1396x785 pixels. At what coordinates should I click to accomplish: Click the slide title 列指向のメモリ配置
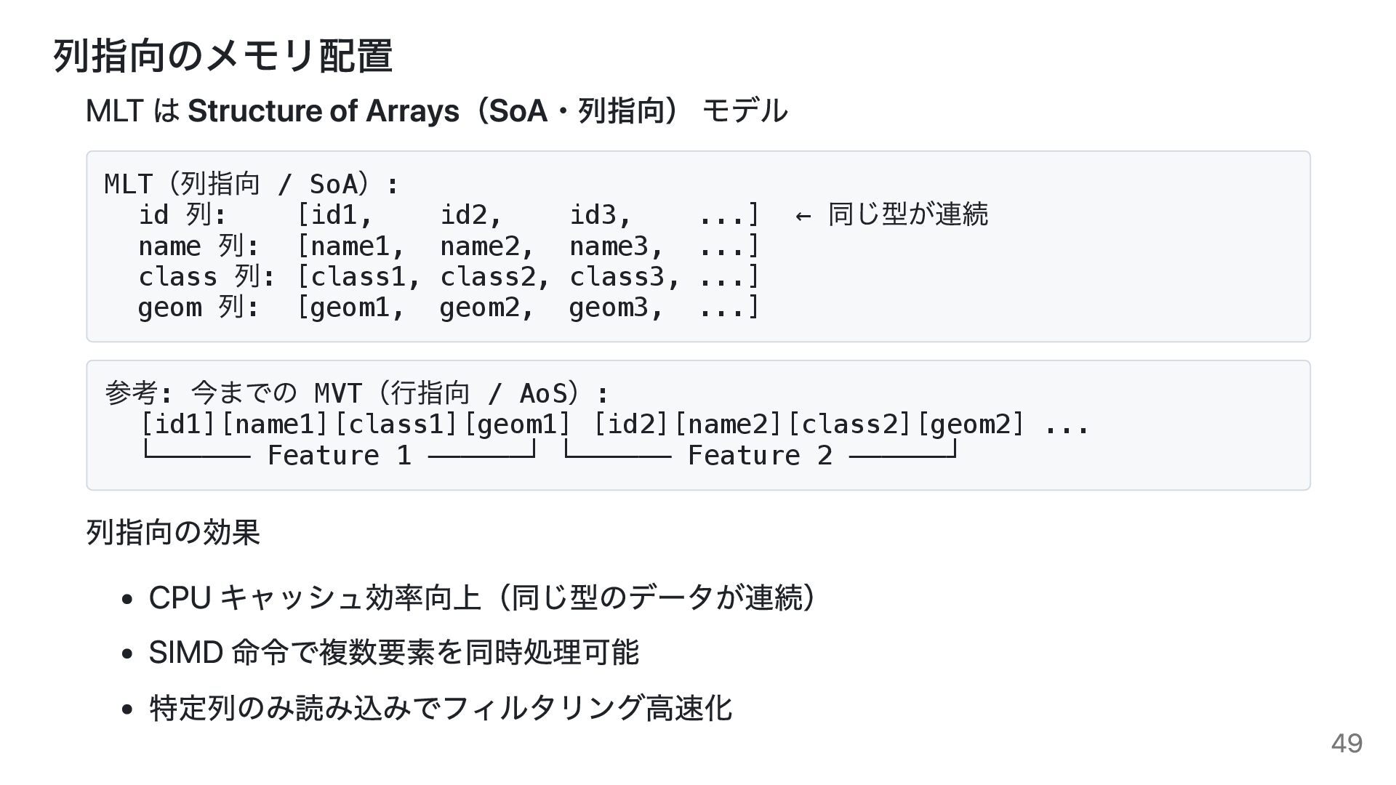[222, 56]
